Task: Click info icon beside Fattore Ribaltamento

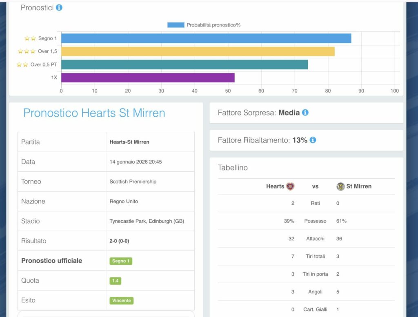Action: click(313, 140)
